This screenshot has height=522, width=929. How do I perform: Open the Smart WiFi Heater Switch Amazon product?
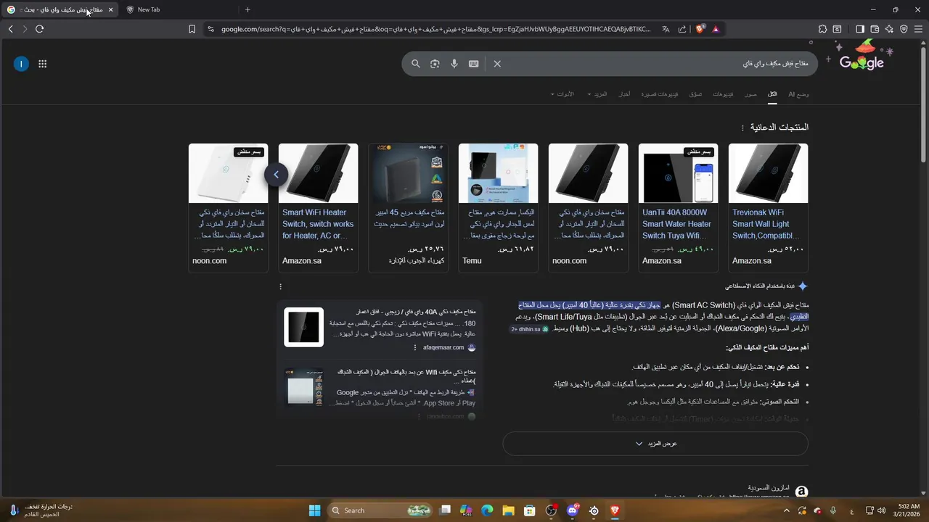tap(318, 207)
